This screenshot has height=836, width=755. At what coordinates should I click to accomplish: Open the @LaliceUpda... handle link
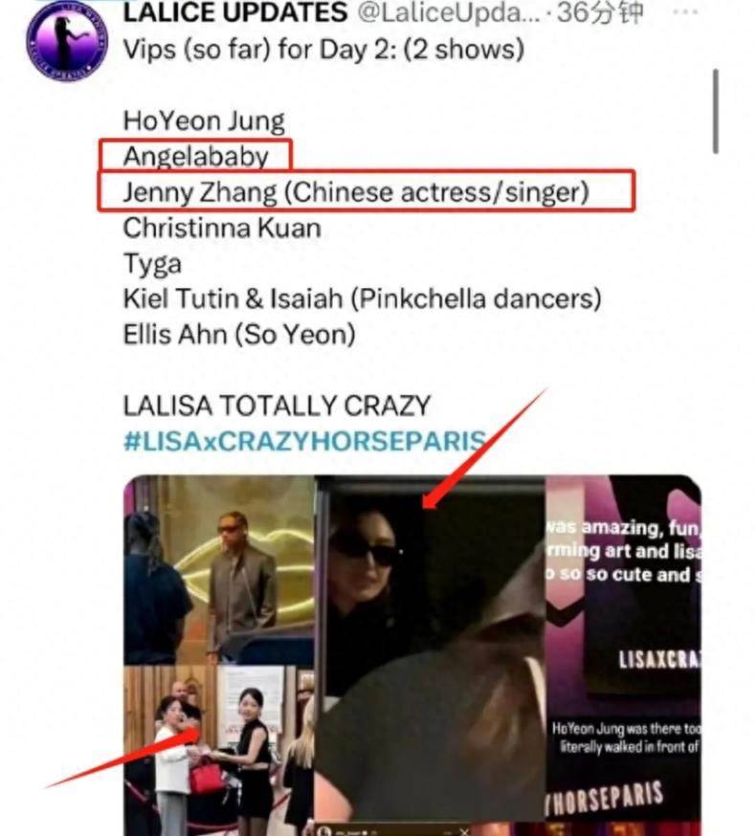tap(449, 12)
